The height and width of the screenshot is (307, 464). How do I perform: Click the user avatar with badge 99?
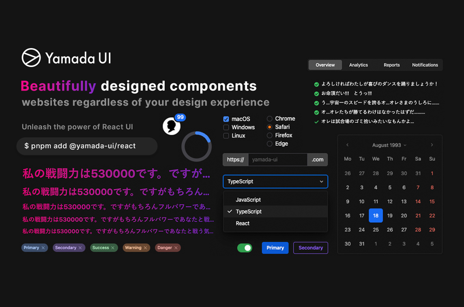coord(172,126)
